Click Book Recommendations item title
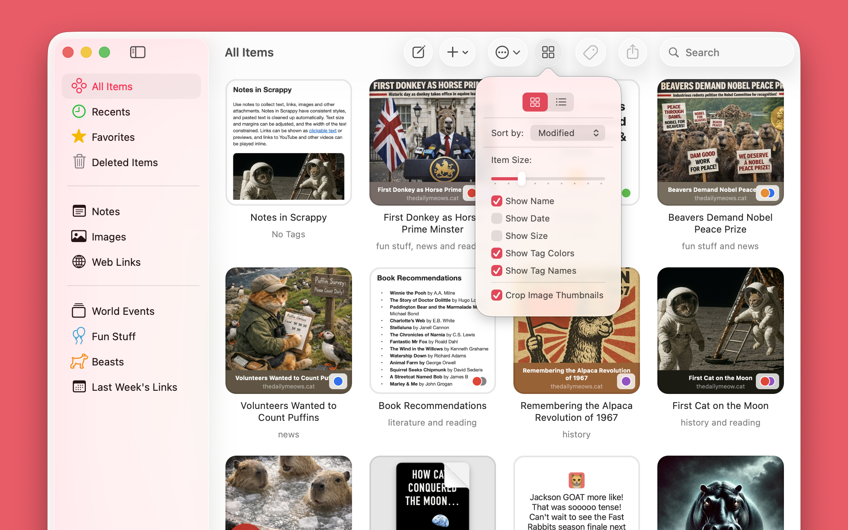This screenshot has height=530, width=848. 433,406
